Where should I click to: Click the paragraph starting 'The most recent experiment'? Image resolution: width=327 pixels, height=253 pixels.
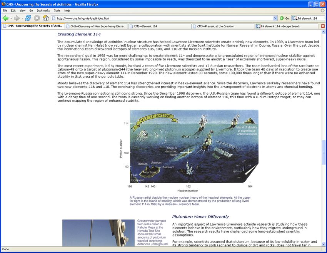[188, 71]
